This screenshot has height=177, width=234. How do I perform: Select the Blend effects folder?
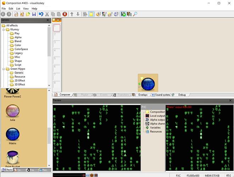click(x=18, y=41)
